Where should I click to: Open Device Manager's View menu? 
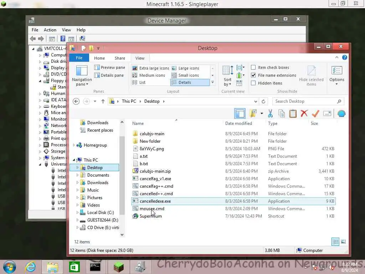[66, 30]
